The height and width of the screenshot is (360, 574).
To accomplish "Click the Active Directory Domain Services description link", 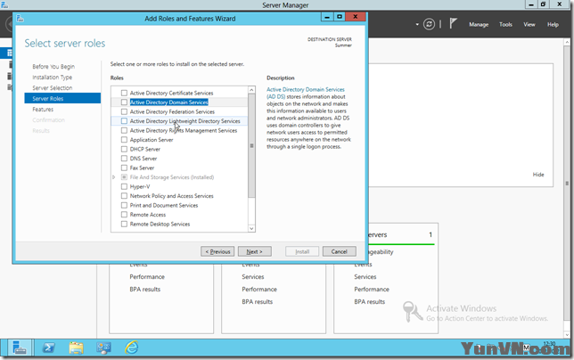I will (306, 93).
